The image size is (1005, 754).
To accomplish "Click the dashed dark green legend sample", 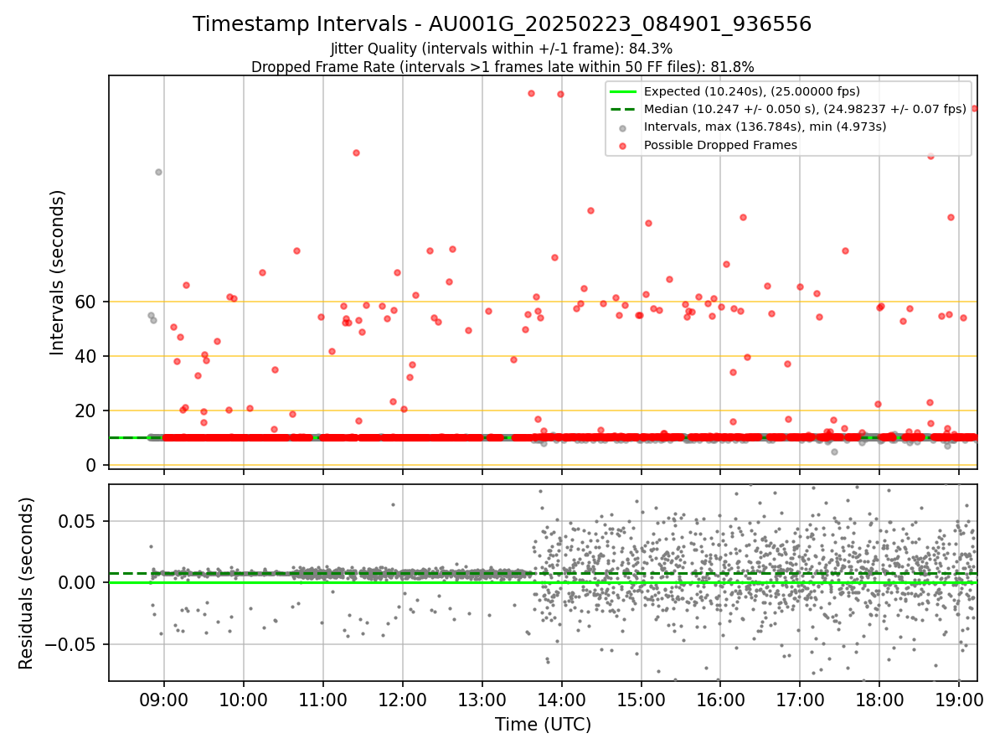I will point(623,109).
